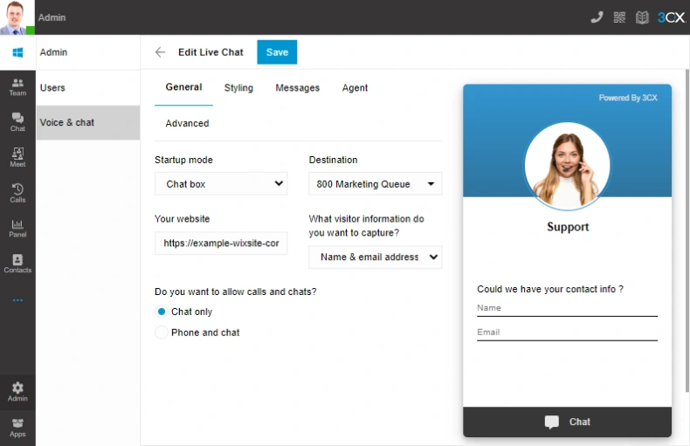The height and width of the screenshot is (446, 690).
Task: Click the Support heading in preview
Action: pos(568,227)
